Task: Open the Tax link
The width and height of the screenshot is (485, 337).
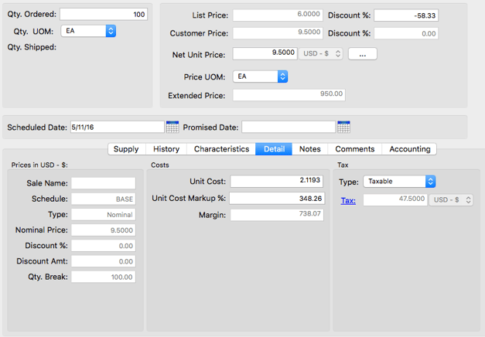Action: (x=348, y=200)
